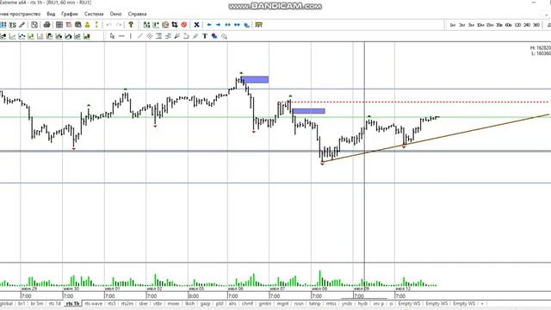Select the 360 timeframe button
Screen dimensions: 551x310
coord(536,25)
